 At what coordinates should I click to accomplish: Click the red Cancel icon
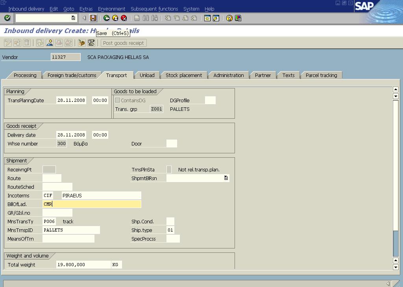(x=124, y=18)
